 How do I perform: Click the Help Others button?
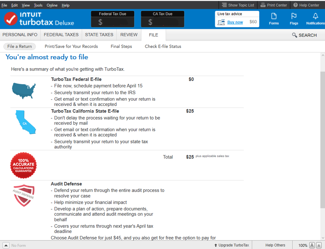[x=275, y=245]
